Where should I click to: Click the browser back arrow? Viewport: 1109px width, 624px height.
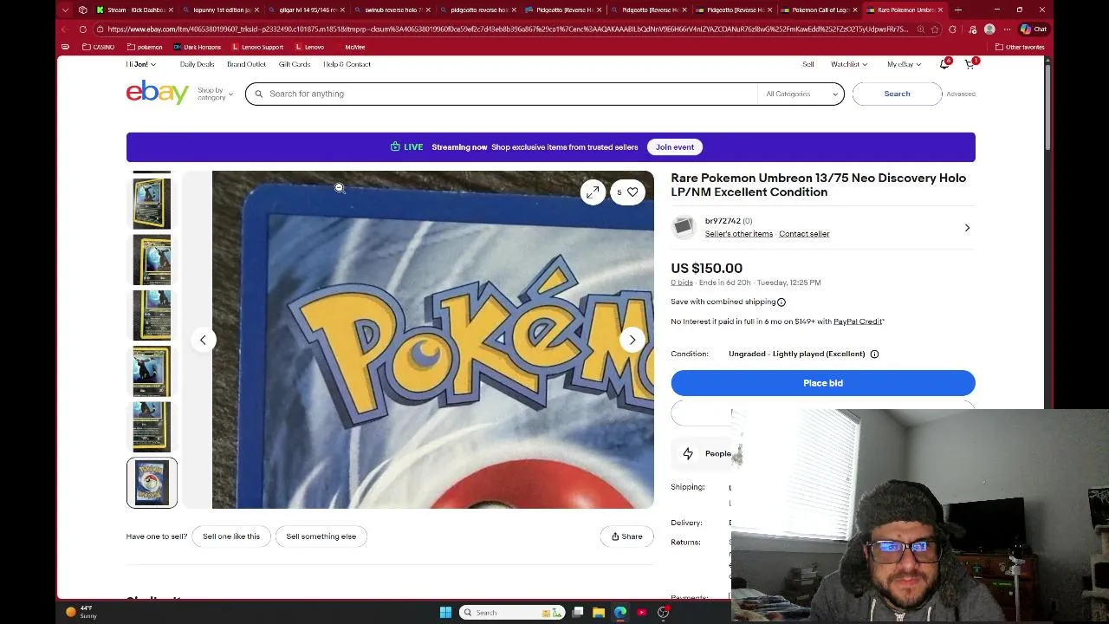tap(64, 29)
